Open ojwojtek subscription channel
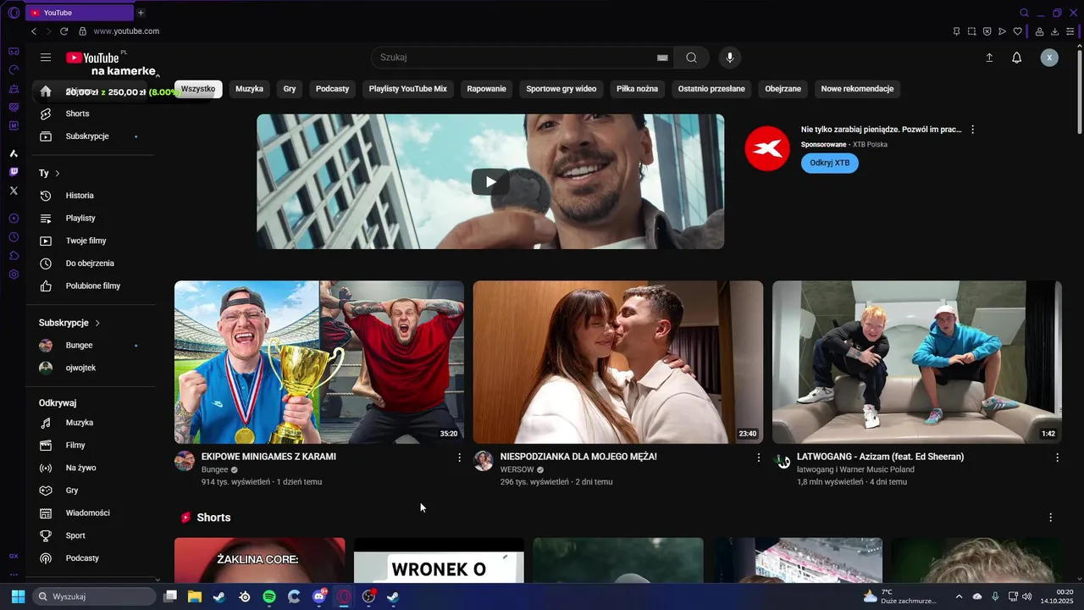 click(91, 369)
